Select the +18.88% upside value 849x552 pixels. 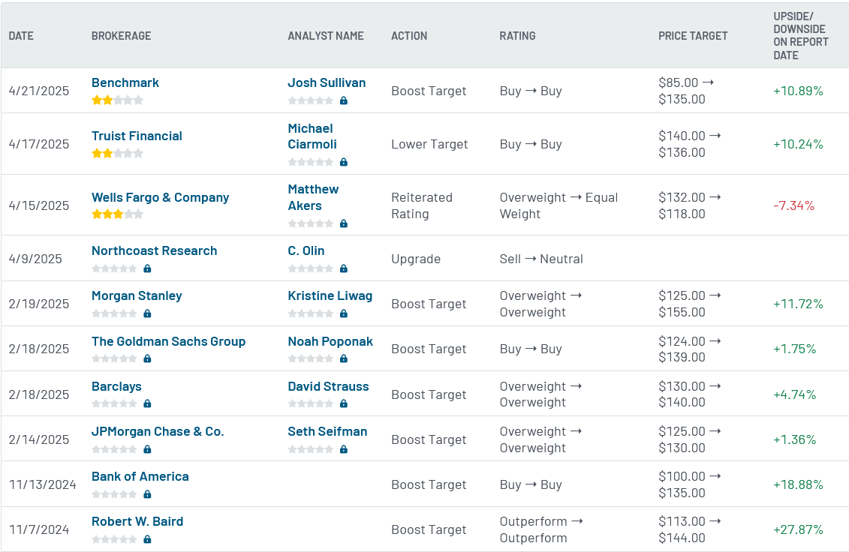tap(798, 484)
